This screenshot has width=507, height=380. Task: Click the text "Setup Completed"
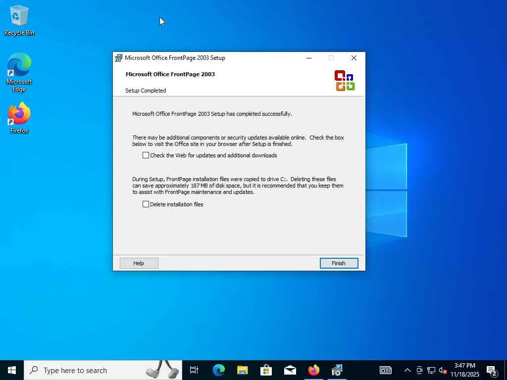(146, 91)
